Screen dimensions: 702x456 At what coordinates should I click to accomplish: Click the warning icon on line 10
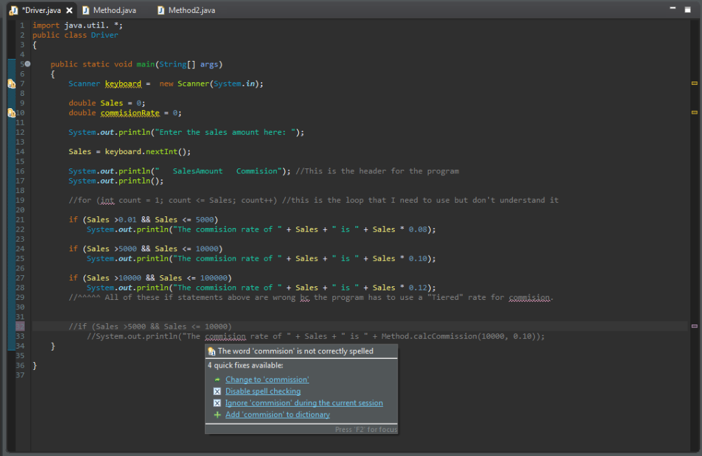point(12,112)
